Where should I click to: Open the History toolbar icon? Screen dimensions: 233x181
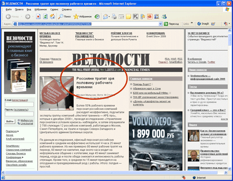97,17
